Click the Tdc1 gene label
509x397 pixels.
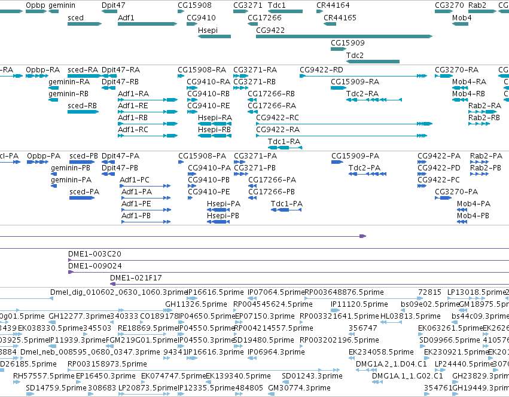click(x=276, y=5)
